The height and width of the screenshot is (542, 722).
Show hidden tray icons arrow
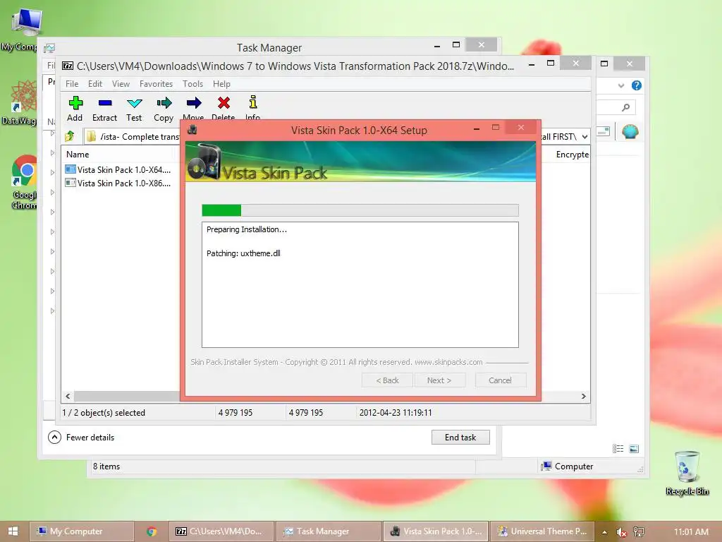[604, 532]
